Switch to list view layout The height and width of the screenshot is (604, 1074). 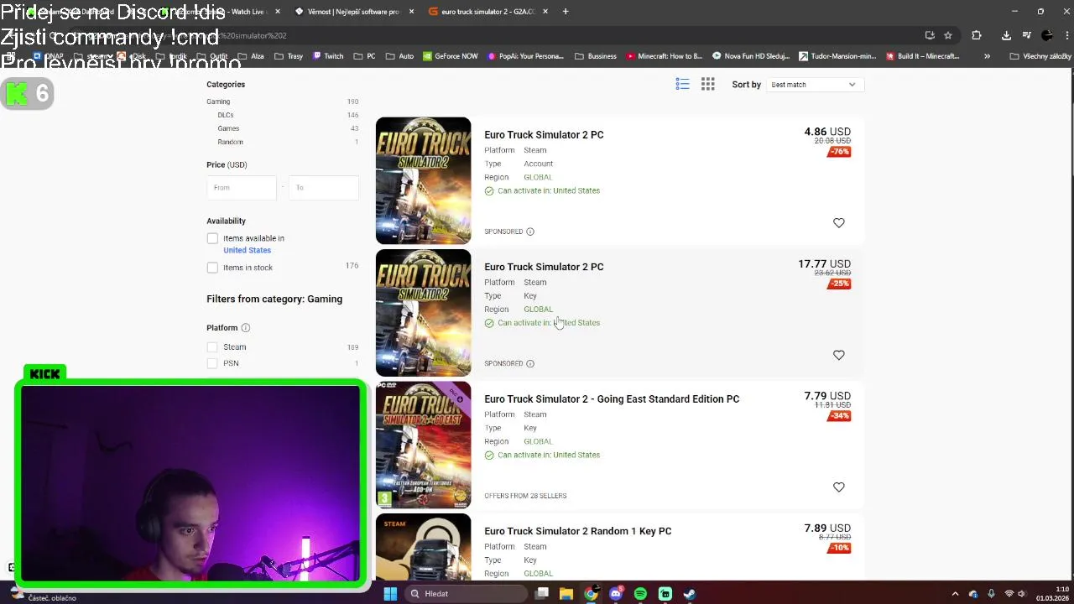(x=682, y=84)
